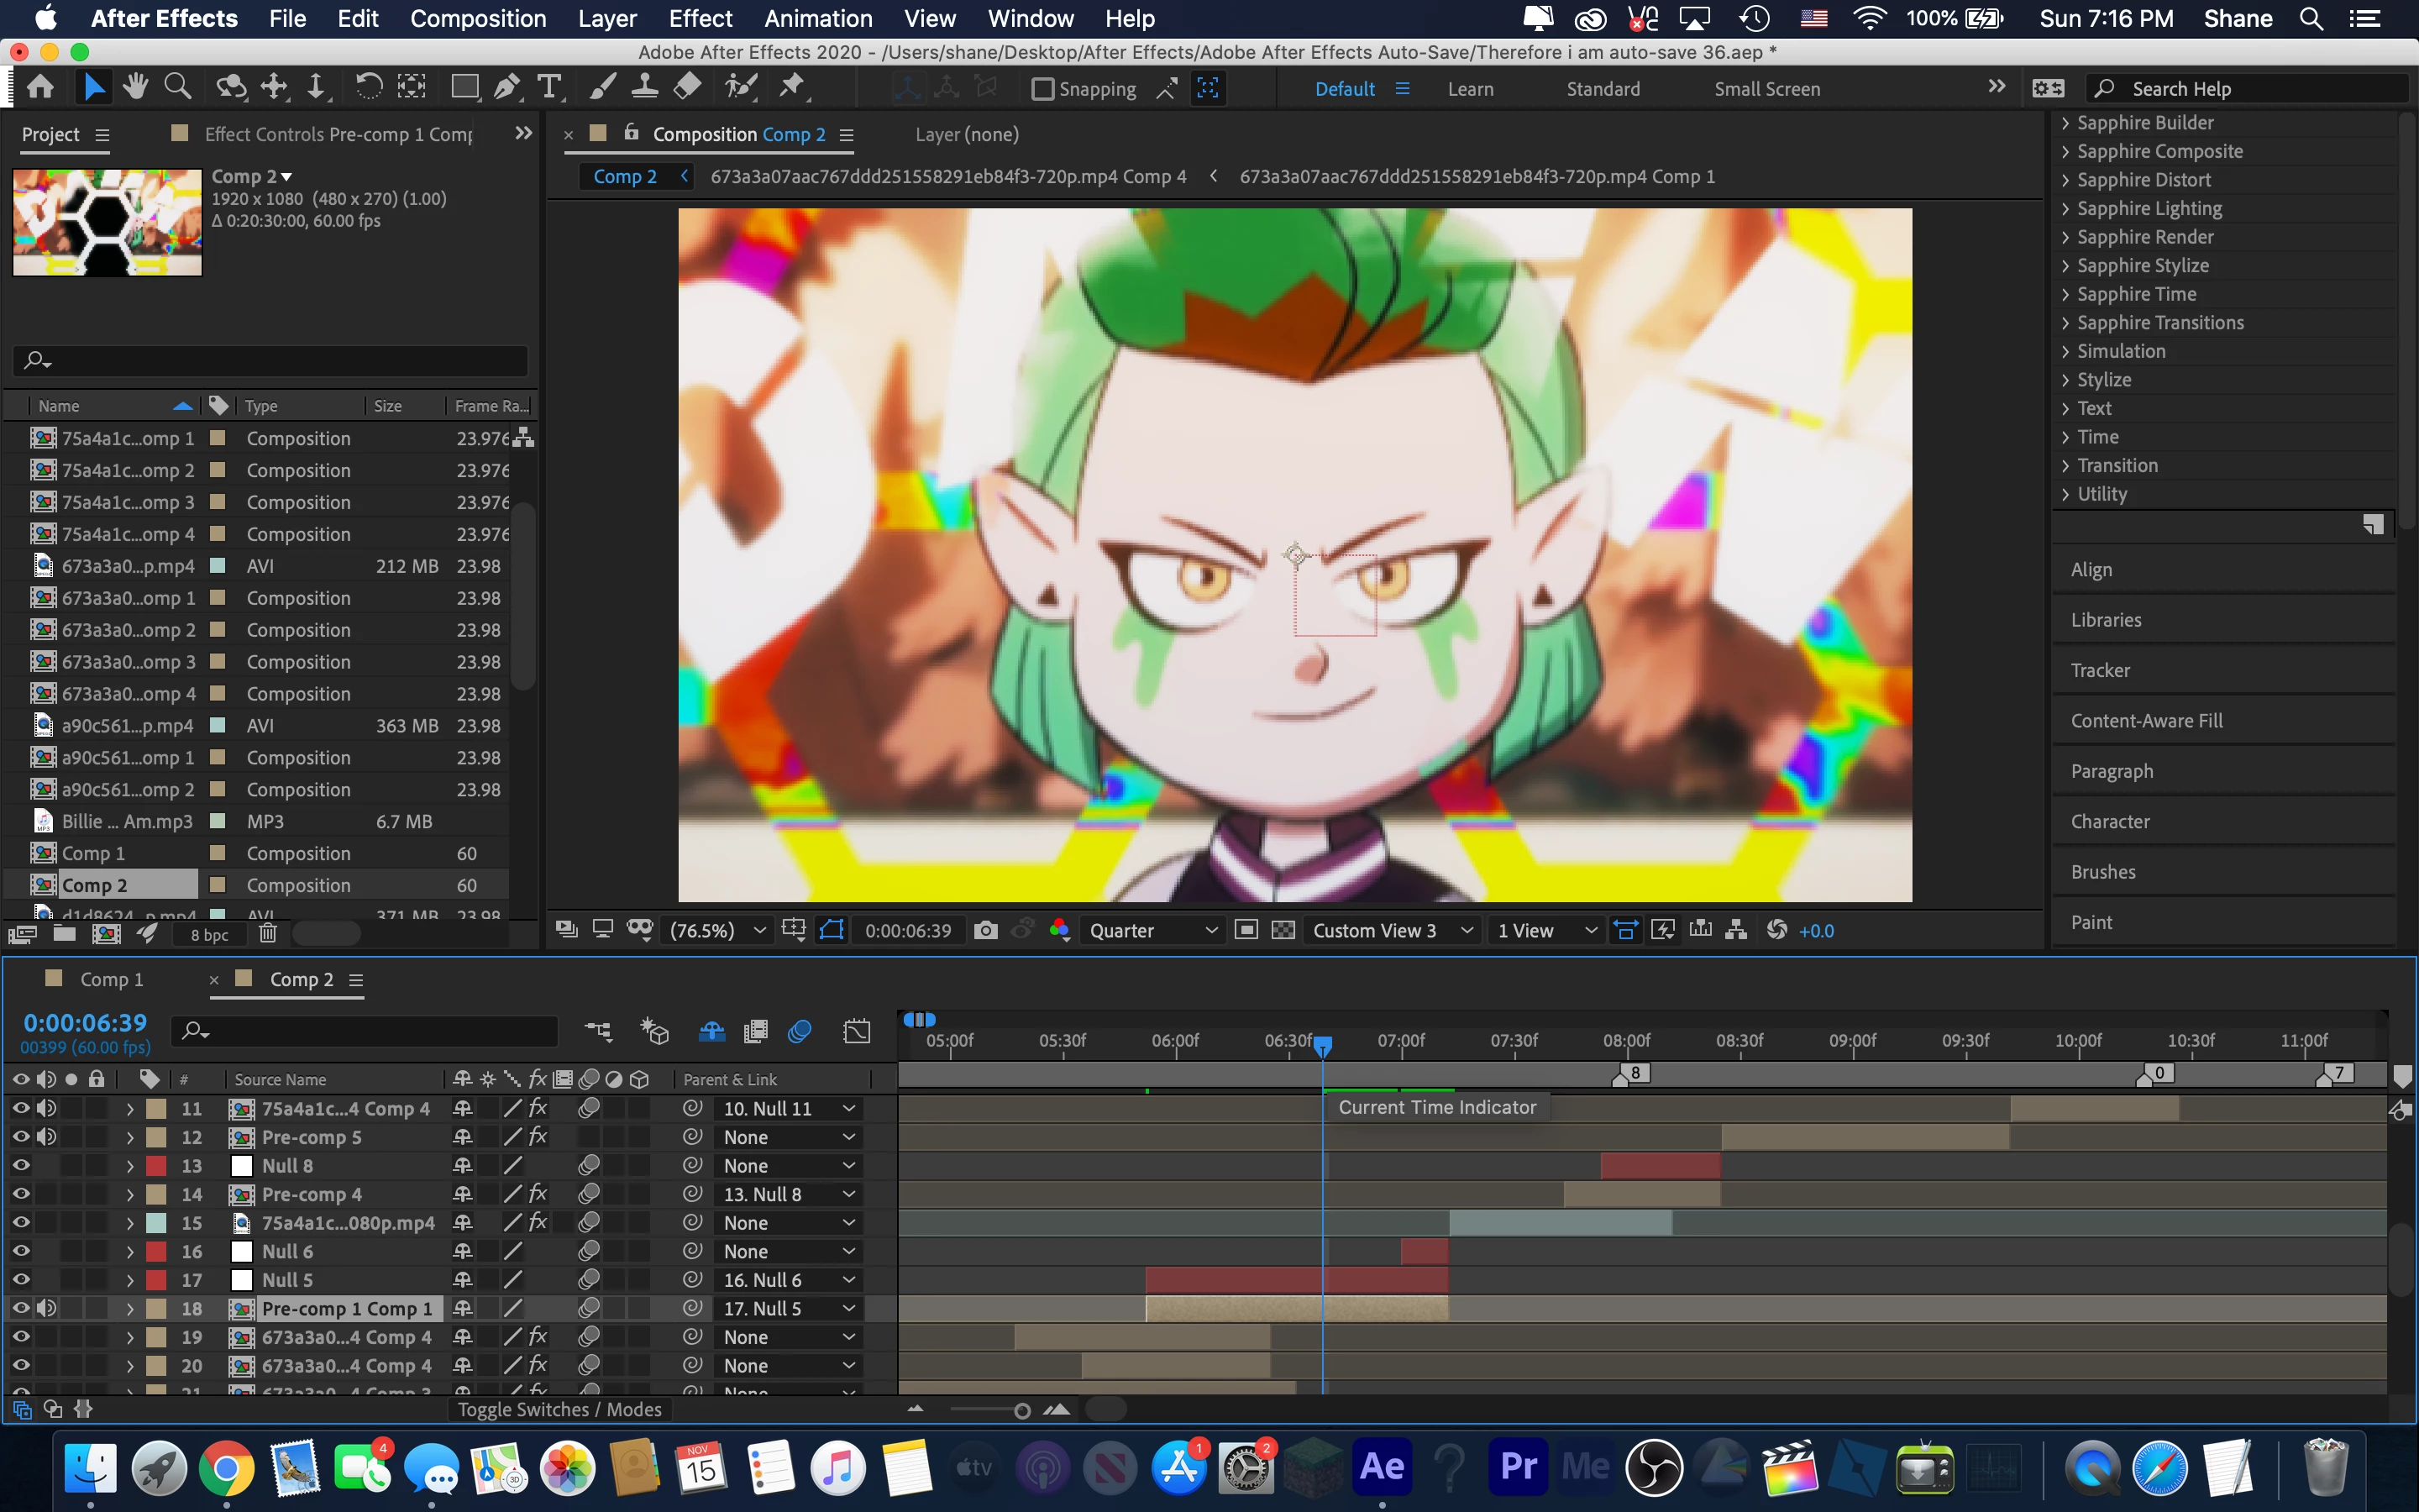Select the Hand tool

point(135,88)
